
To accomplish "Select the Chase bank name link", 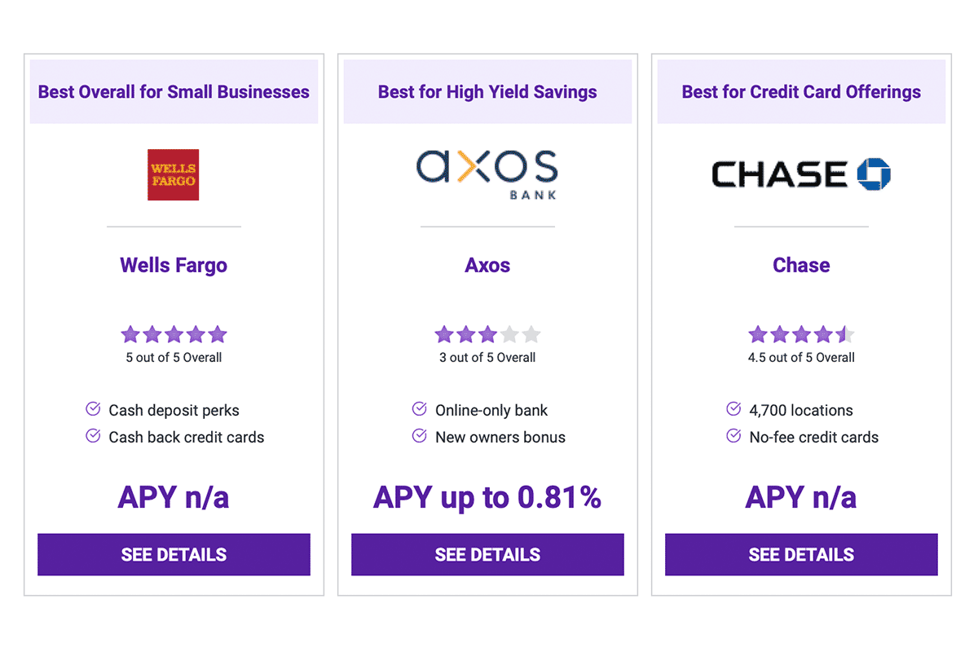I will (x=801, y=265).
